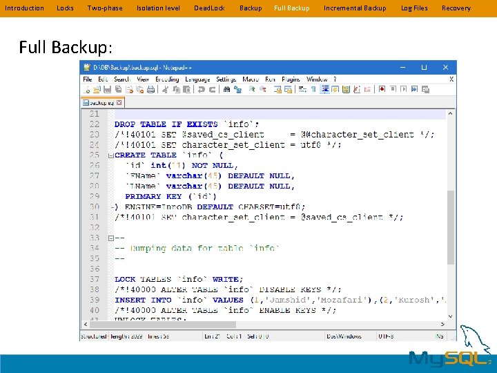Open the User Defined Language icon
The height and width of the screenshot is (373, 497).
[x=335, y=89]
